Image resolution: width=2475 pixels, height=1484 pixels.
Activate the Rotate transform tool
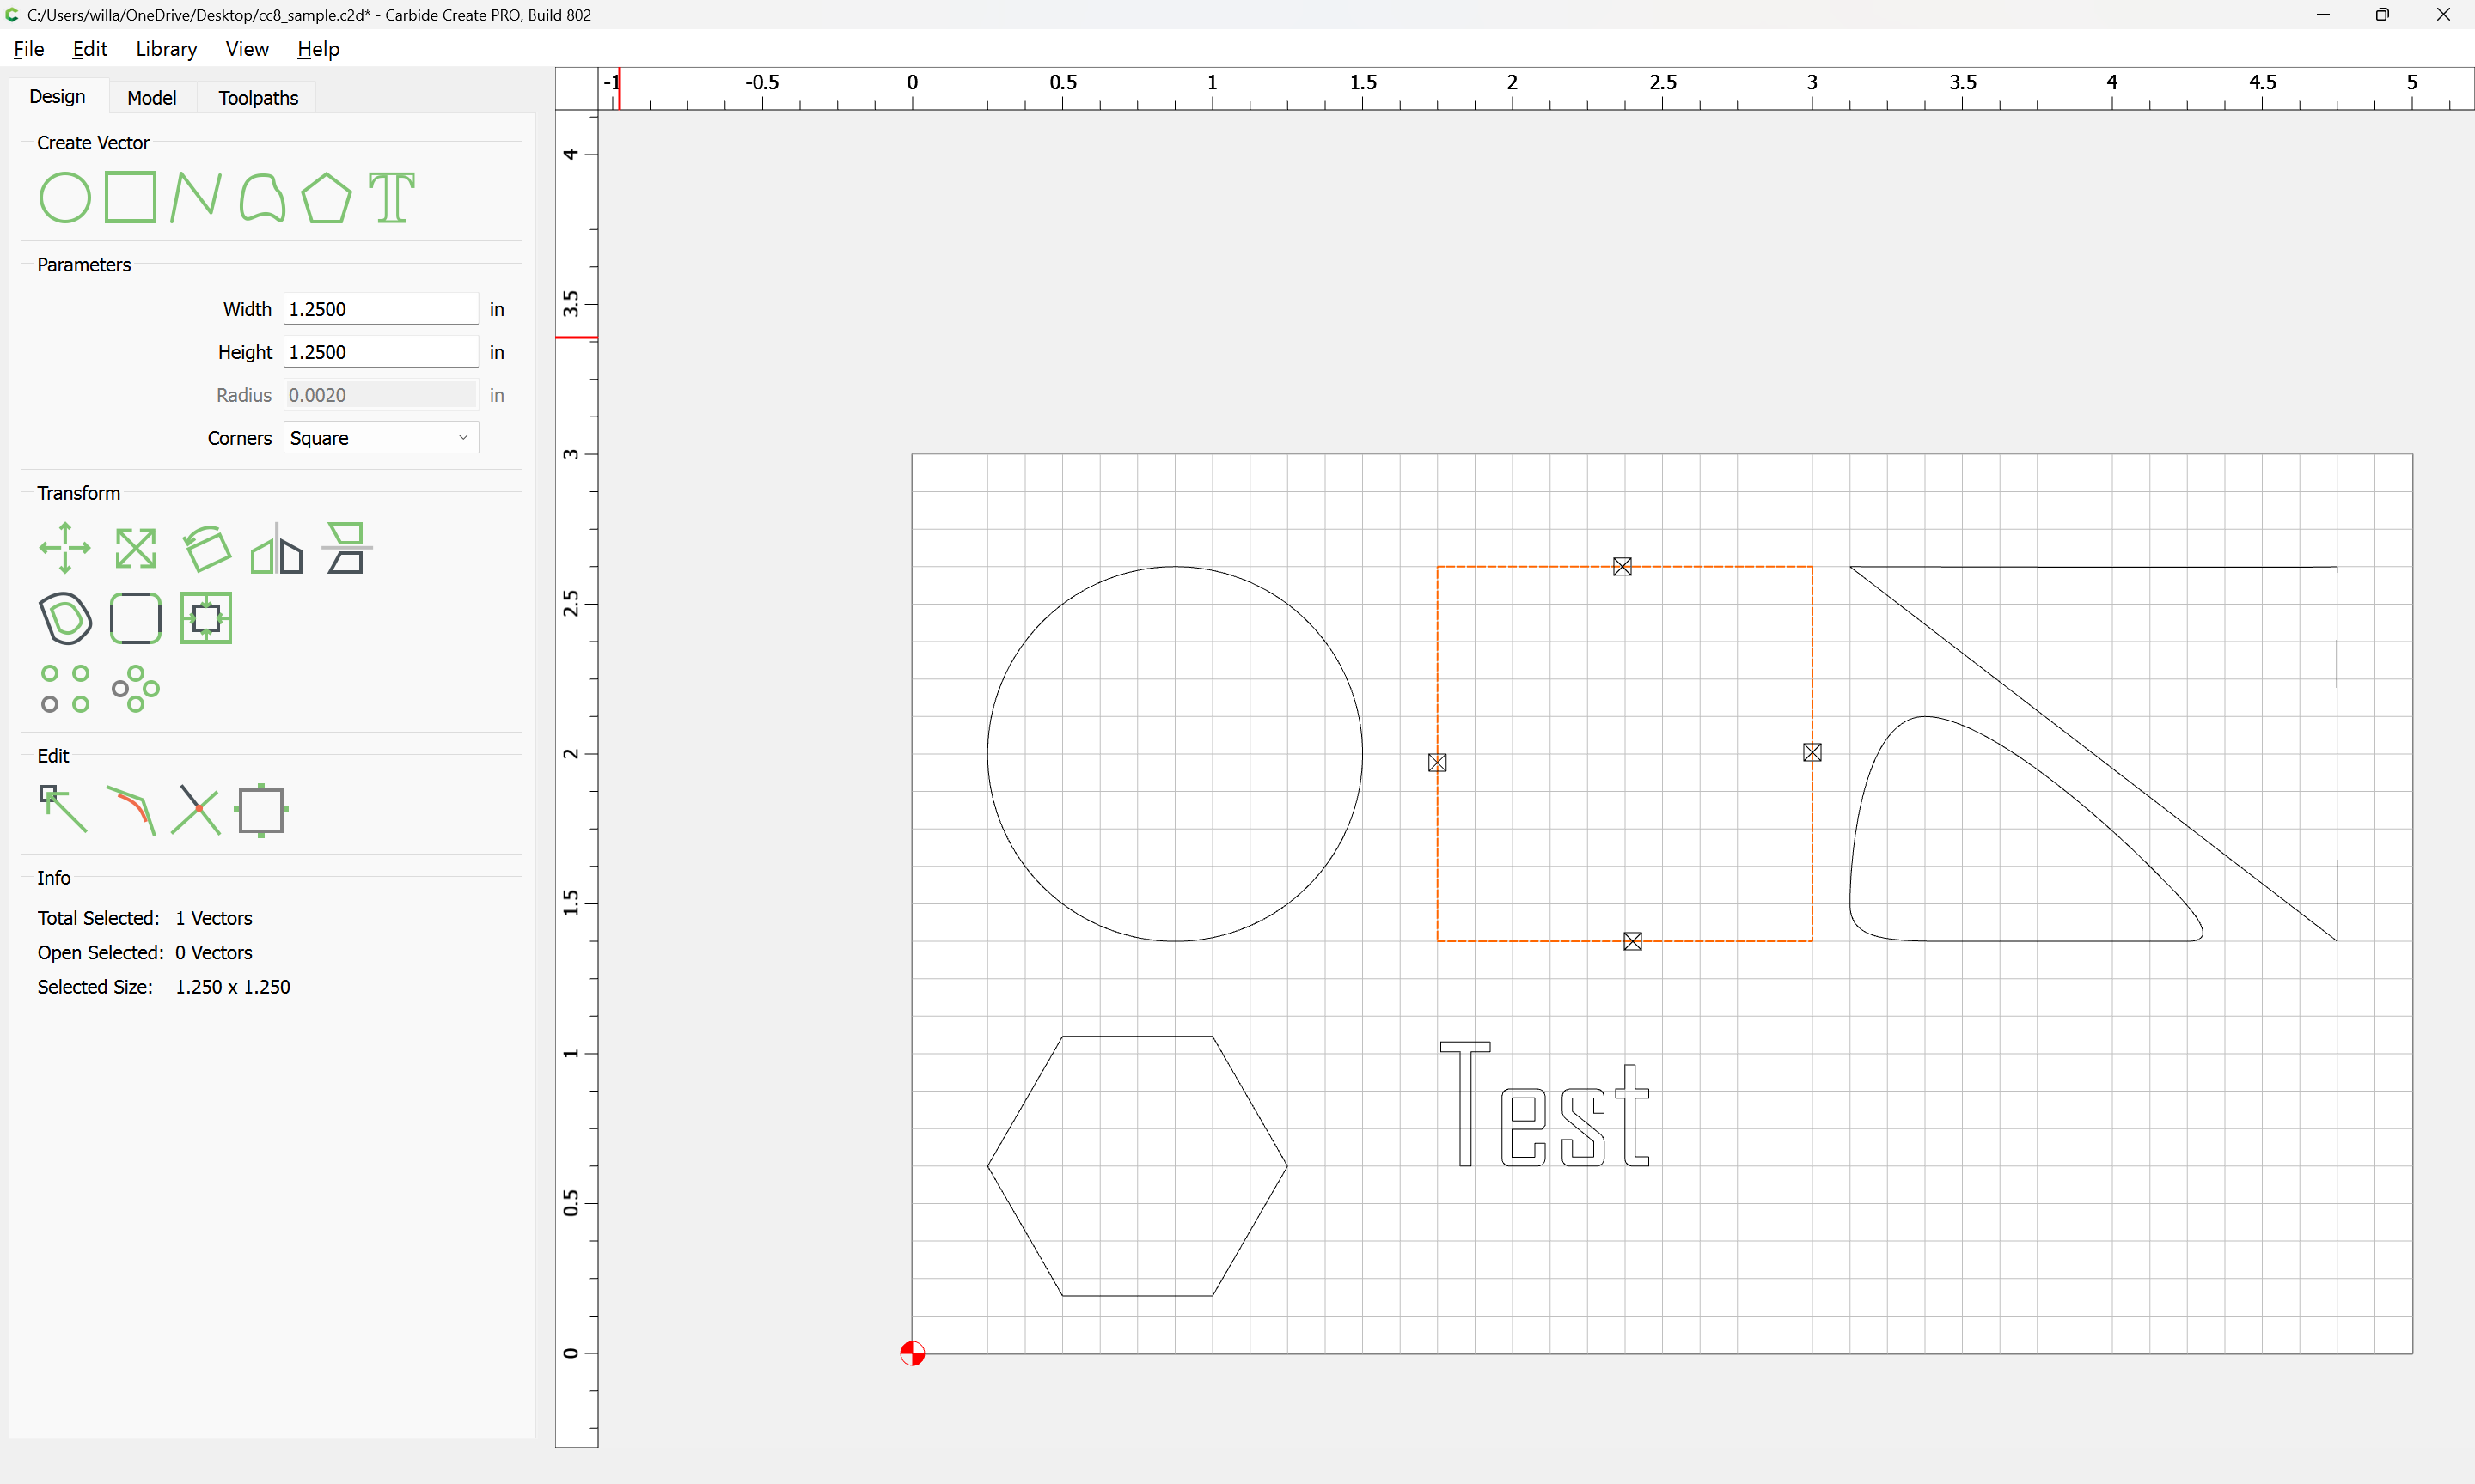click(206, 548)
